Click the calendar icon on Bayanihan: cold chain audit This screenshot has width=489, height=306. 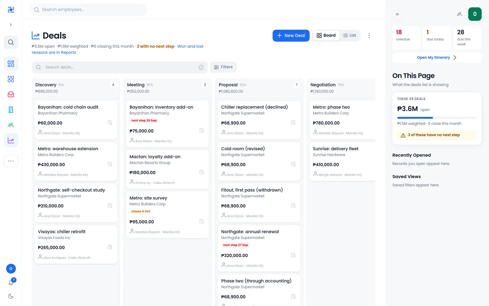click(x=110, y=123)
